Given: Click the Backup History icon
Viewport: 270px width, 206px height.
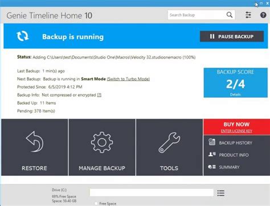Looking at the screenshot, I should click(212, 142).
